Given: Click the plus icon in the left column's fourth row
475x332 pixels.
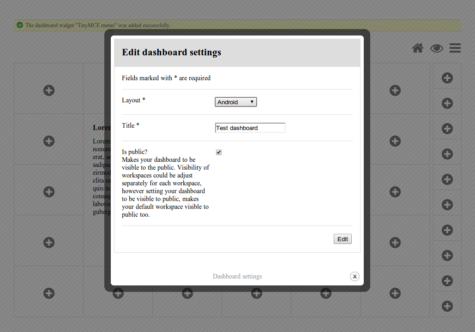Looking at the screenshot, I should 49,243.
